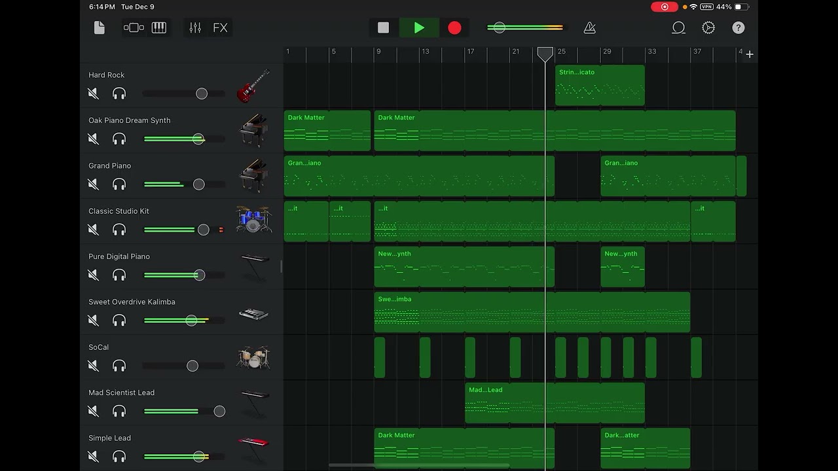
Task: Open the Loop Browser icon
Action: point(678,27)
